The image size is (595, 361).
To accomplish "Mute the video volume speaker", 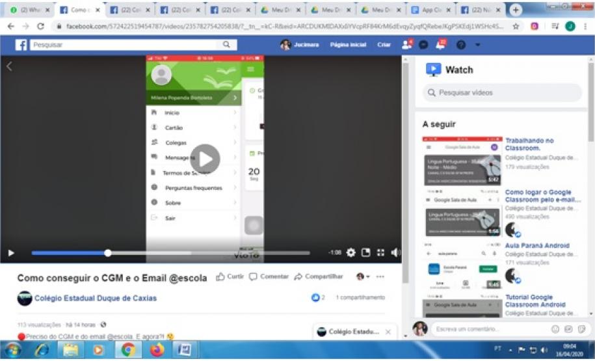I will 395,252.
